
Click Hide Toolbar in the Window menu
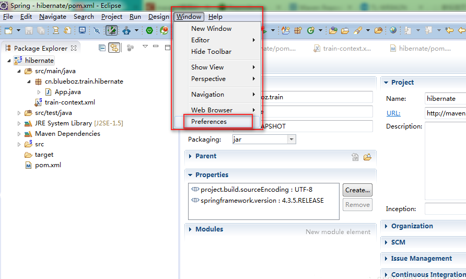point(217,52)
